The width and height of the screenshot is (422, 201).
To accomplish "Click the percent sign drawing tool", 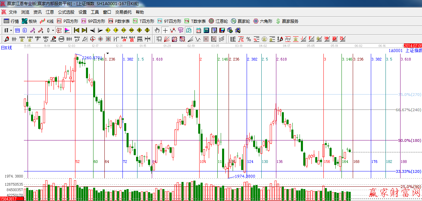I will point(249,39).
